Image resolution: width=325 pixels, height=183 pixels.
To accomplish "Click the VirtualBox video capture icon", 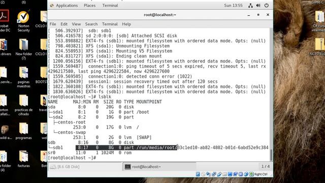I will pos(235,174).
